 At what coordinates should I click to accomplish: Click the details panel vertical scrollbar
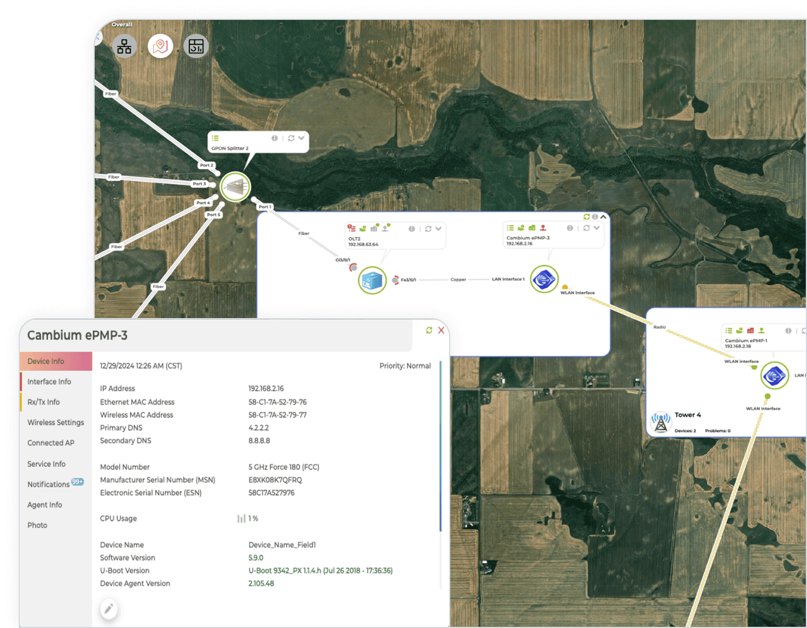click(440, 446)
